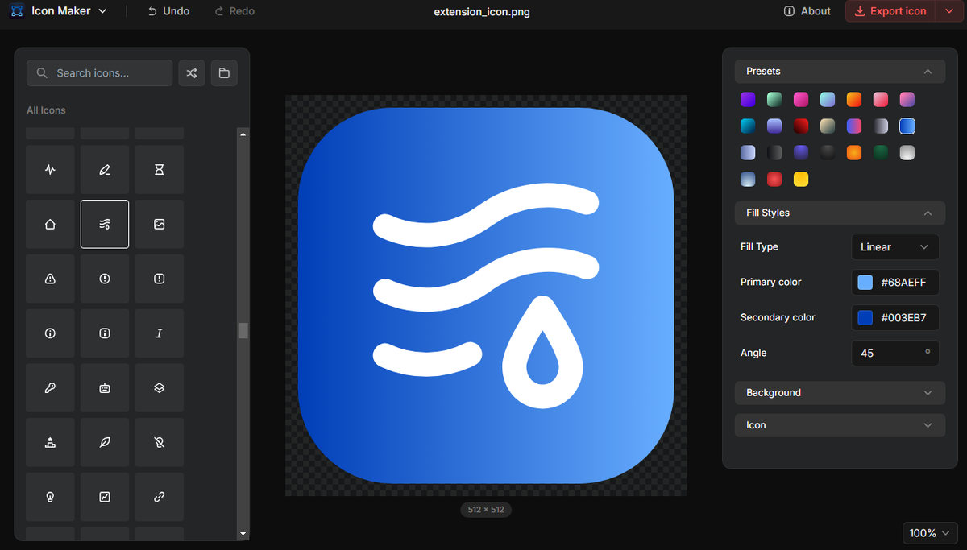Click the Icon Maker app logo
Viewport: 967px width, 550px height.
coord(18,11)
